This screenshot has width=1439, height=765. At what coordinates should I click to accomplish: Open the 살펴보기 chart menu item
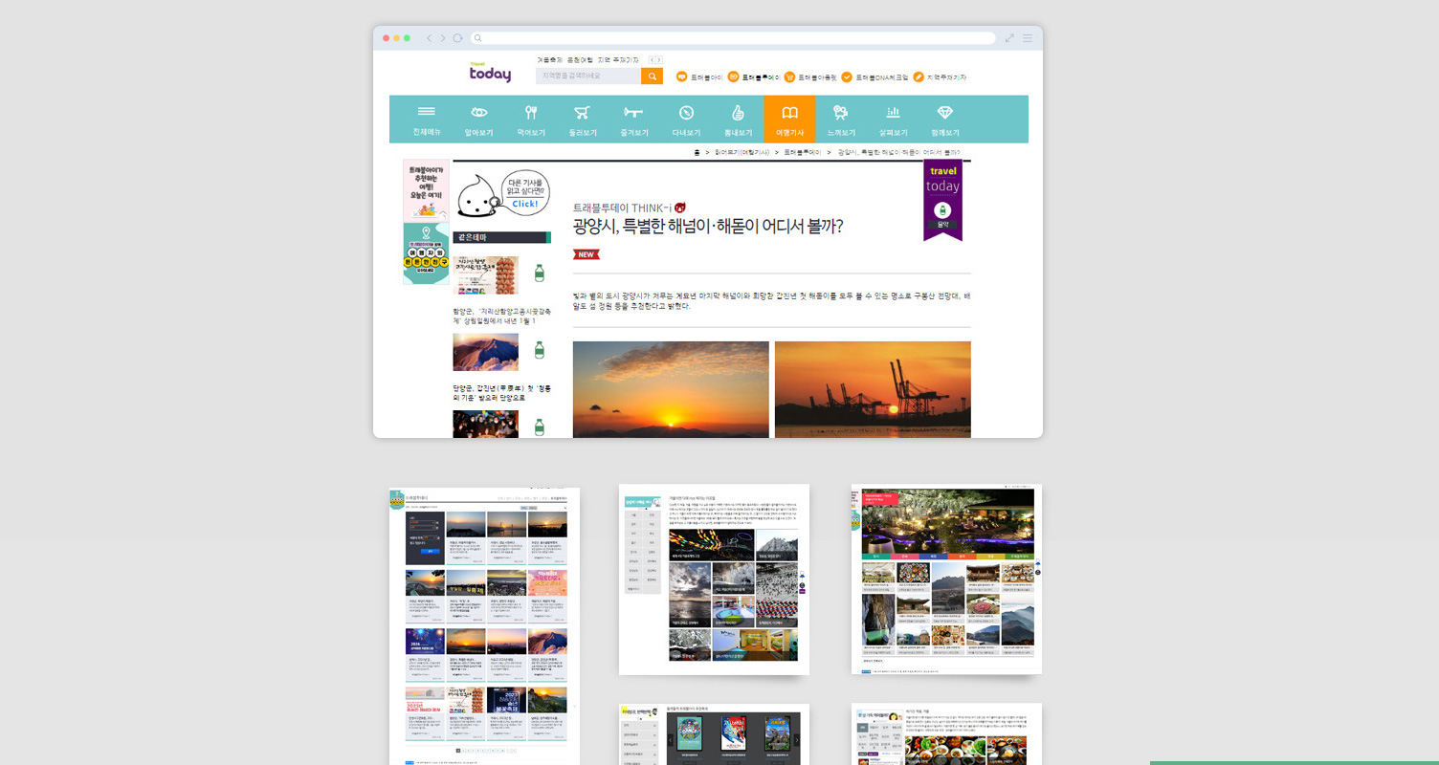click(893, 120)
